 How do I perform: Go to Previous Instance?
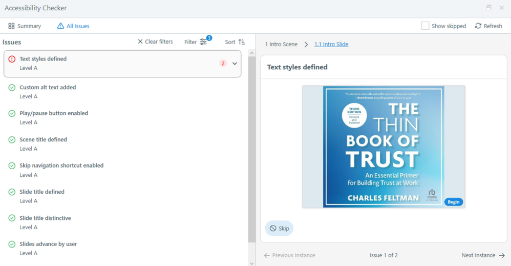[x=289, y=255]
